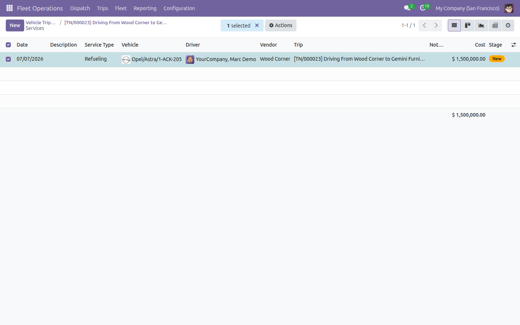520x325 pixels.
Task: Click the 1-1 / 1 pager counter
Action: 408,25
